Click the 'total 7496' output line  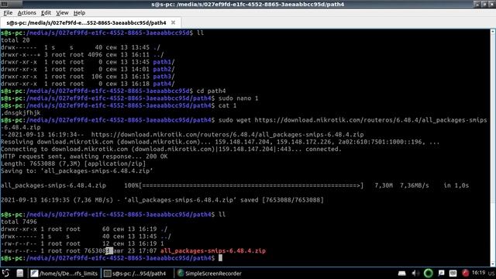pos(19,222)
